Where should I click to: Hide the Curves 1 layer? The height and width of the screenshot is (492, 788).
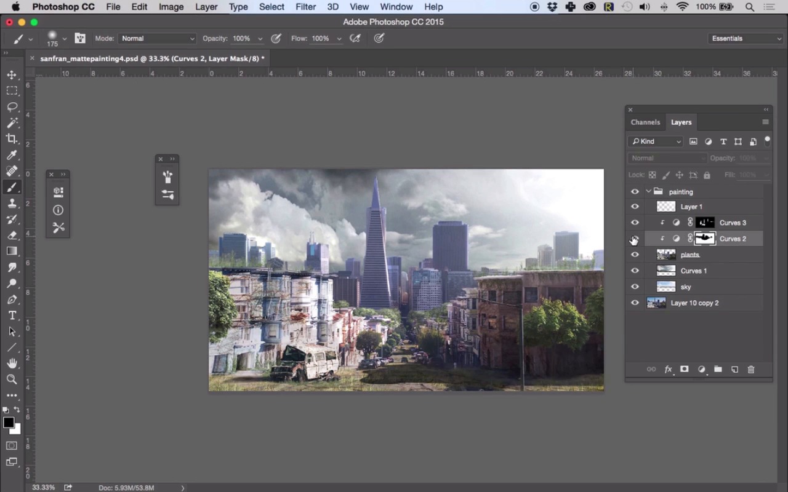tap(635, 271)
